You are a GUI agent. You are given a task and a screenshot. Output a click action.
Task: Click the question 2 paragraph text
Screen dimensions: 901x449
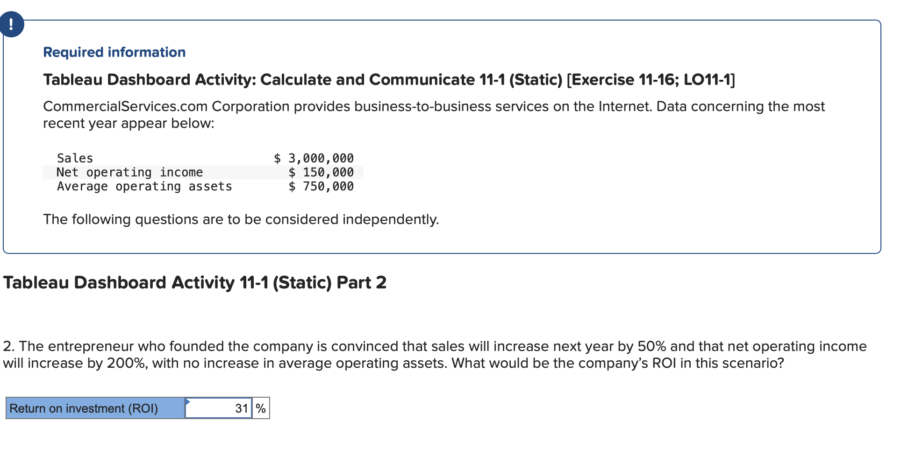pos(421,355)
